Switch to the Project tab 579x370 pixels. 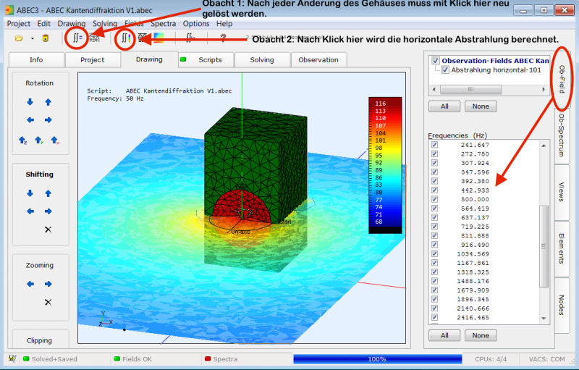coord(93,60)
